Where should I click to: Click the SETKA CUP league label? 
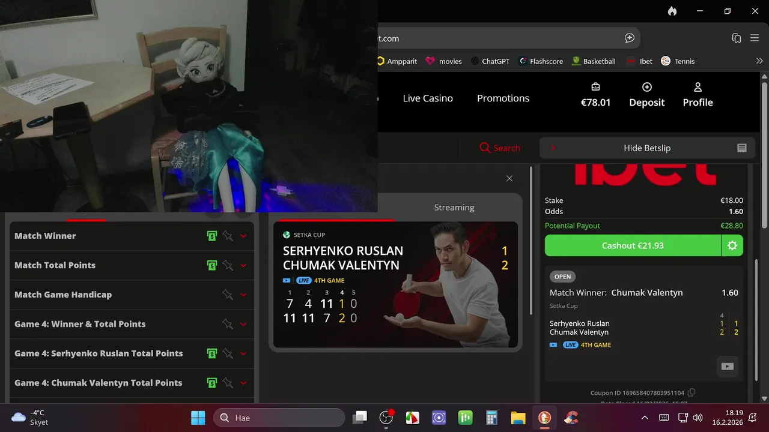[309, 235]
